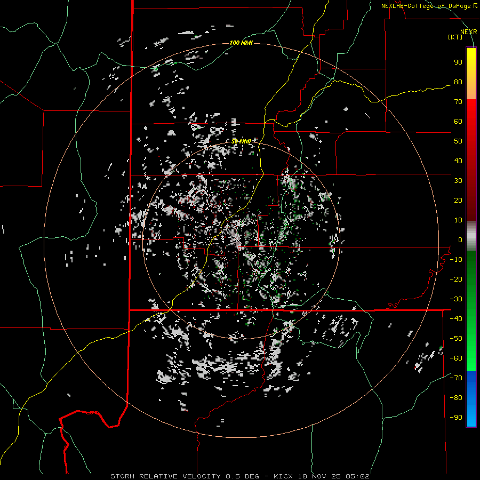Image resolution: width=480 pixels, height=480 pixels.
Task: Click the 50 NMI range ring label
Action: pyautogui.click(x=241, y=141)
